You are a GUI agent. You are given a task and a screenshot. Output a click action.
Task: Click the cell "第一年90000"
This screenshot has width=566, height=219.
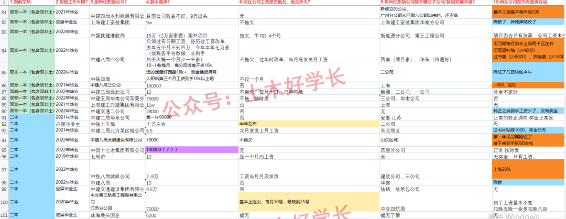tap(192, 117)
